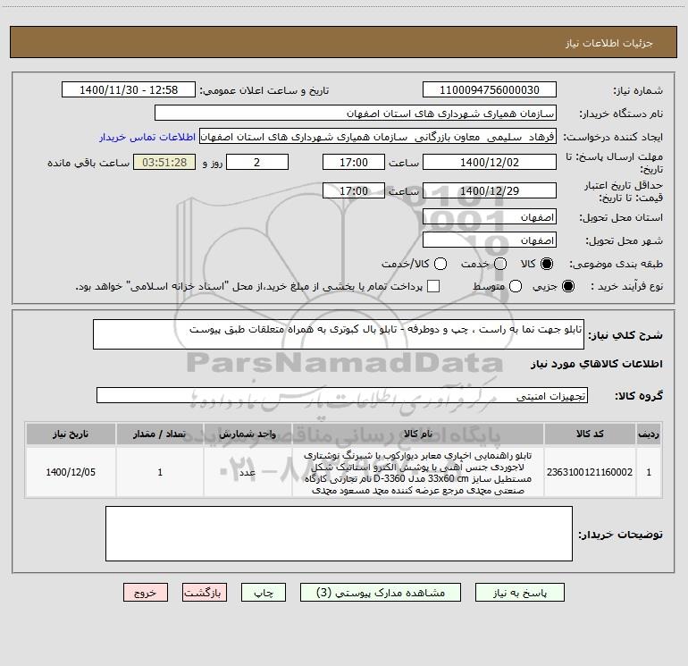Click the row number 1 cell
The image size is (688, 666).
coord(649,472)
